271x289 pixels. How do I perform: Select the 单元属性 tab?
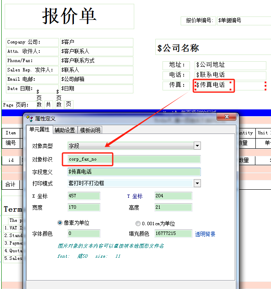(39, 130)
